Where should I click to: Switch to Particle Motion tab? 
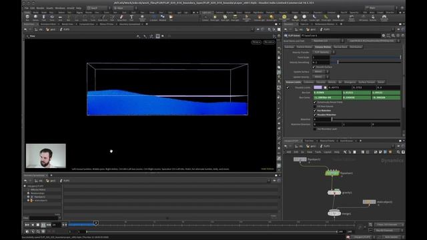tap(304, 47)
